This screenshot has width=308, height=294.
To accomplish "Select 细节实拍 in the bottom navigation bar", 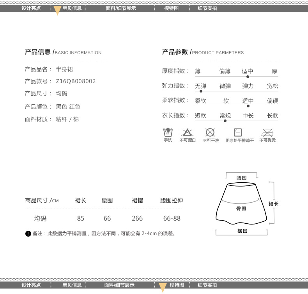I will pyautogui.click(x=207, y=285).
